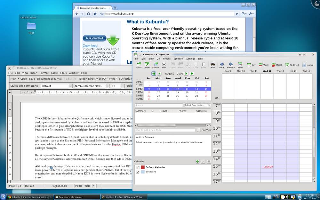Open the Schedule menu in KOrganizer
The height and width of the screenshot is (200, 320).
click(x=178, y=59)
